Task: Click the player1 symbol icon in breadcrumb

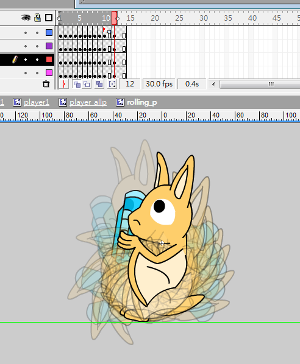Action: pyautogui.click(x=17, y=102)
